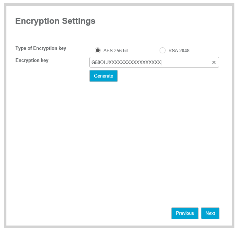Click the divider line under the heading
Screen dimensions: 239x233
tap(116, 33)
